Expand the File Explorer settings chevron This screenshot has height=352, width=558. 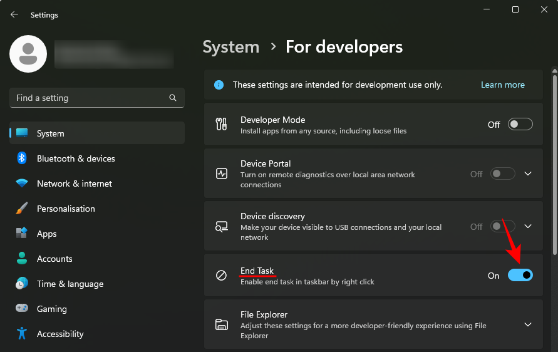click(x=528, y=324)
